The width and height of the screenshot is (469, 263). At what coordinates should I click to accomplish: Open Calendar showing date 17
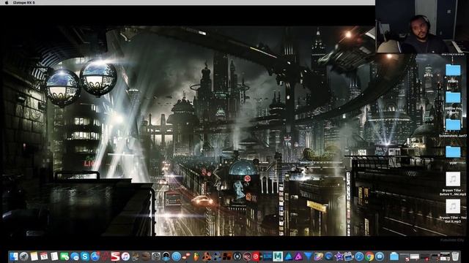44,256
